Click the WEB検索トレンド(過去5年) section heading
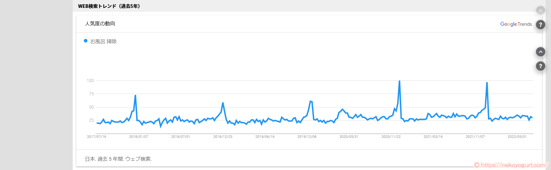Image resolution: width=551 pixels, height=170 pixels. tap(109, 6)
